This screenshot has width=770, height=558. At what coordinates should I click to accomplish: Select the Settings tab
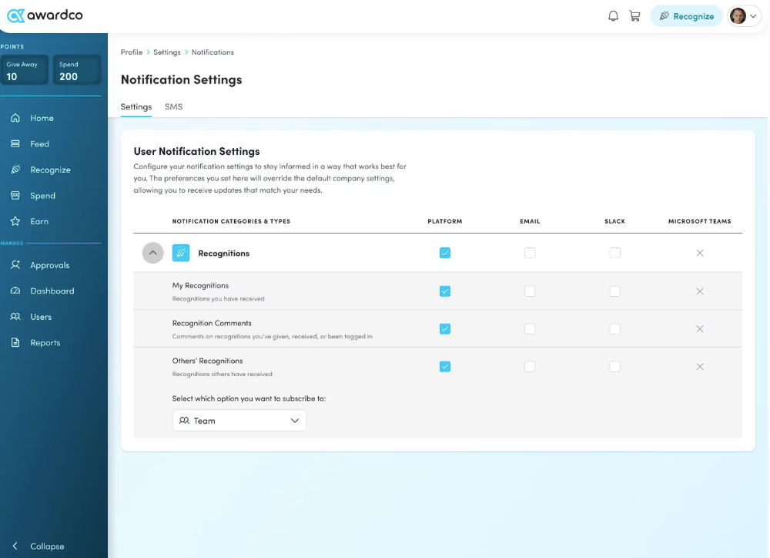[x=136, y=107]
